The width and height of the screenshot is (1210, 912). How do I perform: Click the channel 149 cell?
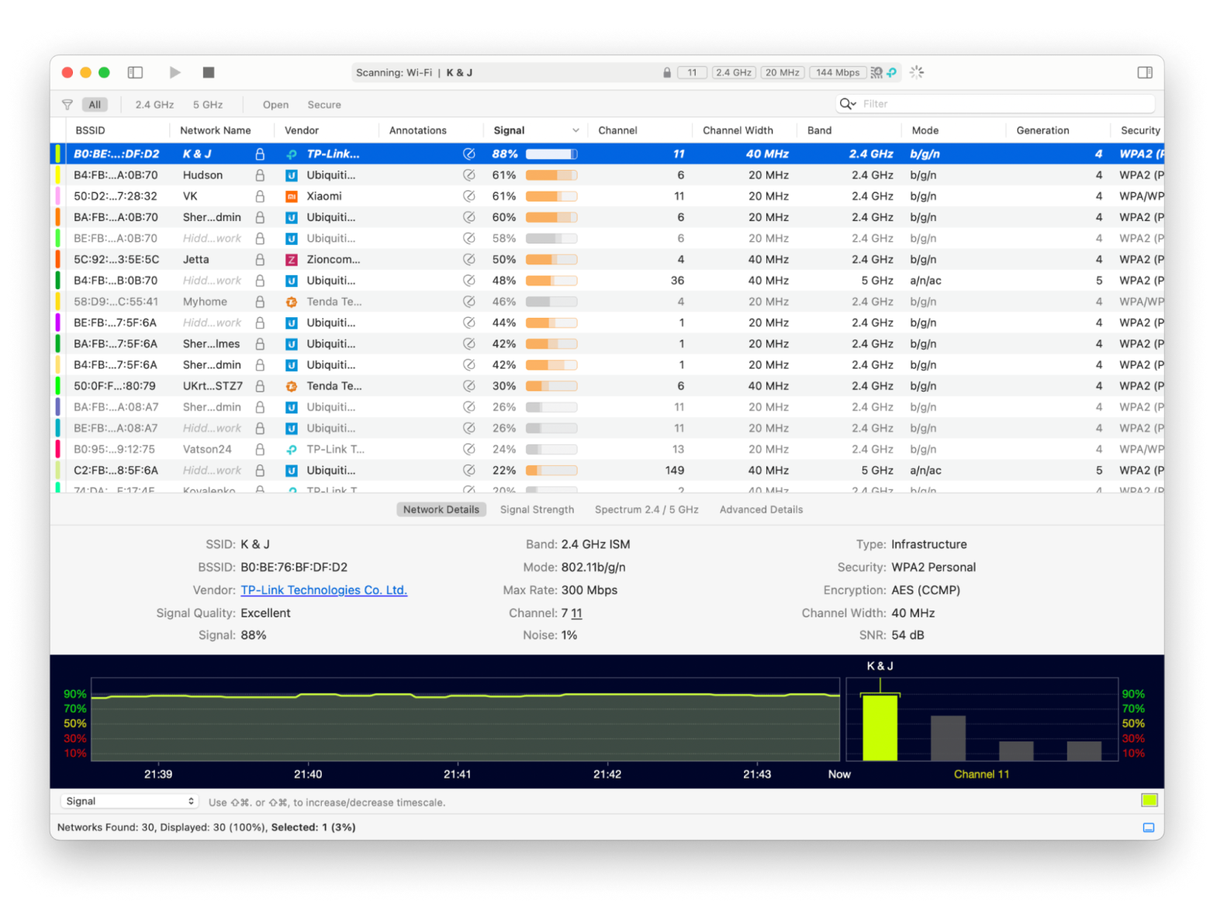click(675, 470)
